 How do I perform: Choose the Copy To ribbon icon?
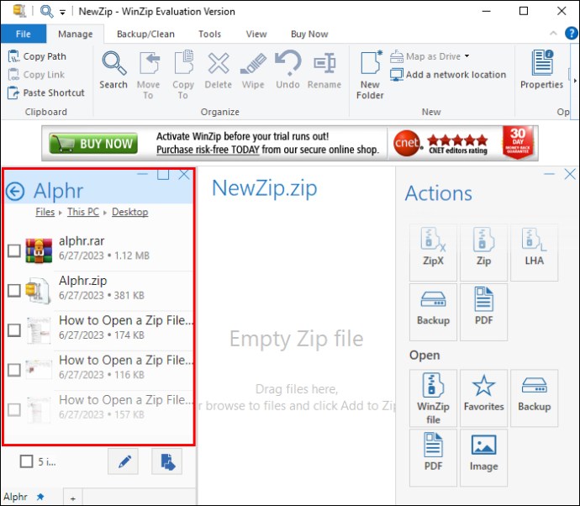(x=183, y=75)
